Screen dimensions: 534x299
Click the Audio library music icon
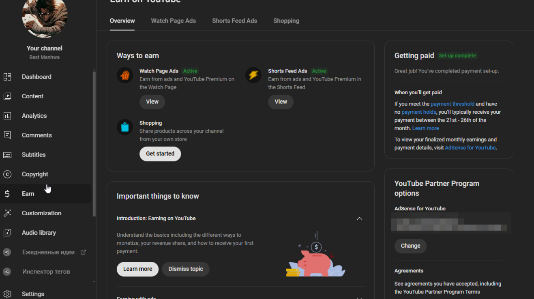pos(7,233)
